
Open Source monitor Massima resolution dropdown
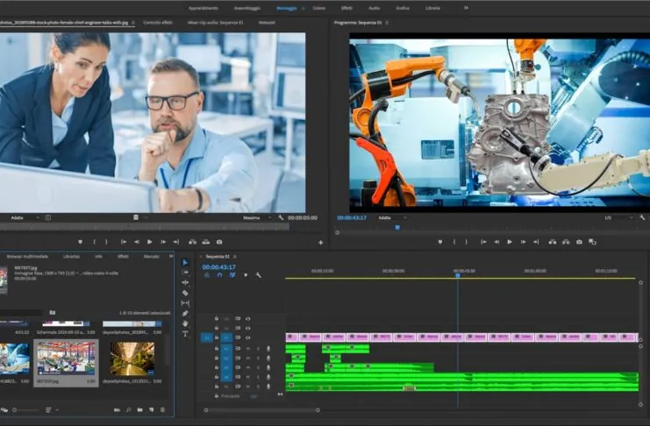[256, 217]
